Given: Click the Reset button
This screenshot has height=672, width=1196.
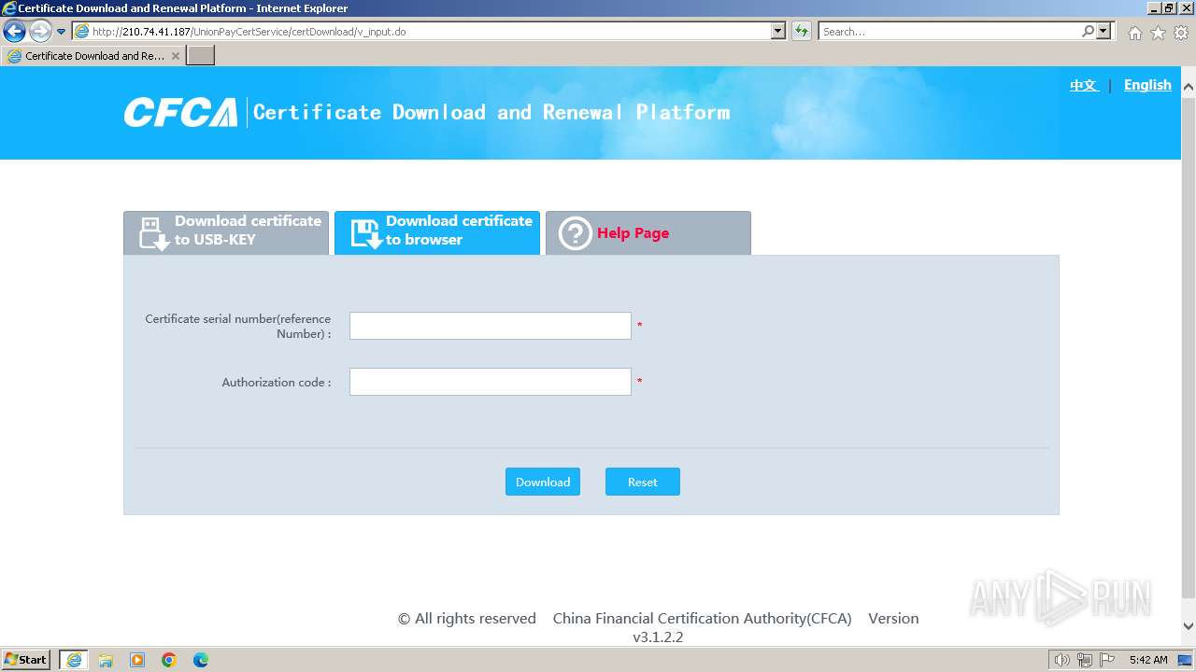Looking at the screenshot, I should tap(643, 482).
